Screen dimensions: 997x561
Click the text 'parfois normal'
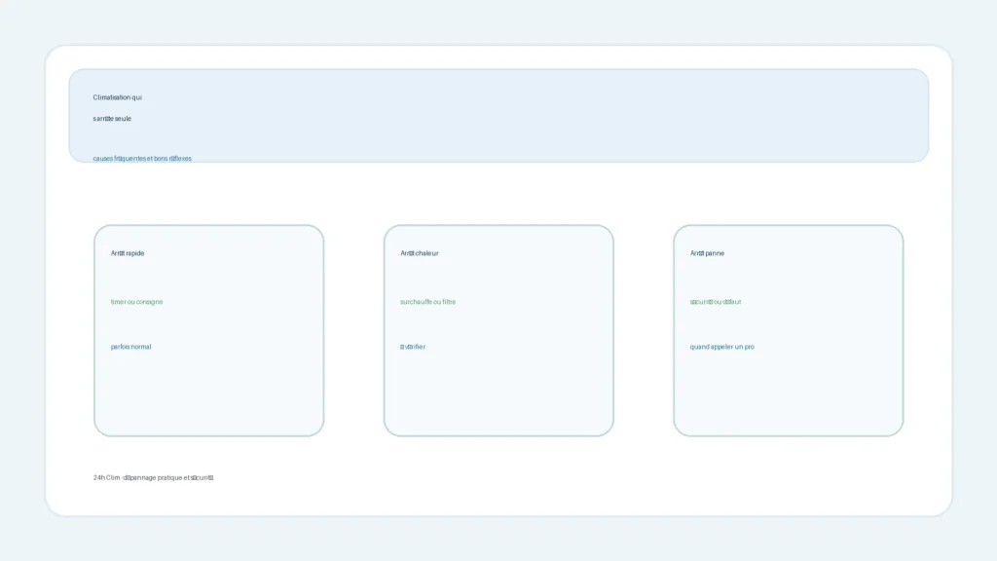[131, 347]
